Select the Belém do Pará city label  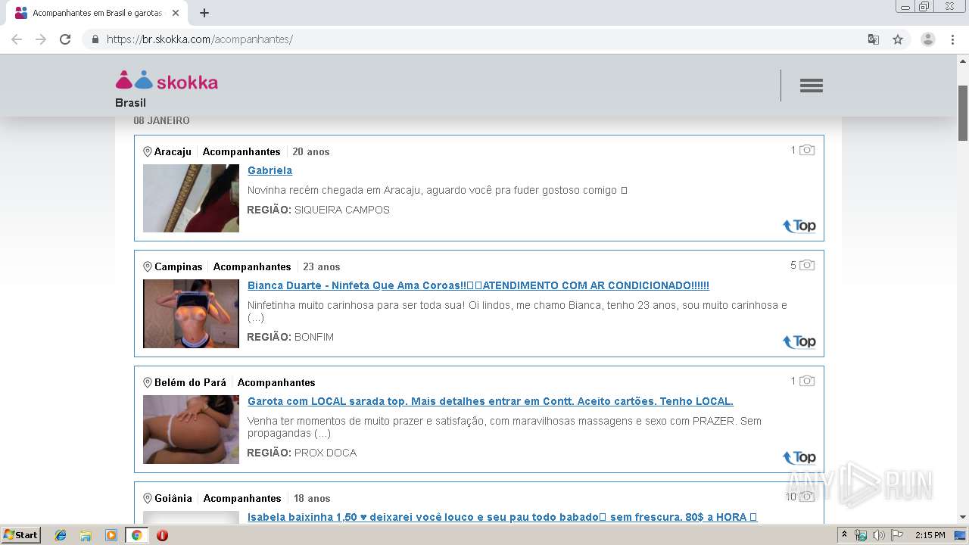[x=190, y=382]
